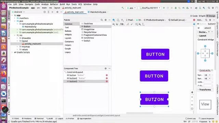This screenshot has width=219, height=123.
Task: Click the horizontal scrollbar under the design canvas
Action: click(140, 113)
